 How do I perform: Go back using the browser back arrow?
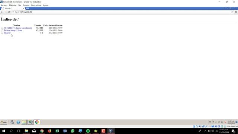[x=2, y=12]
